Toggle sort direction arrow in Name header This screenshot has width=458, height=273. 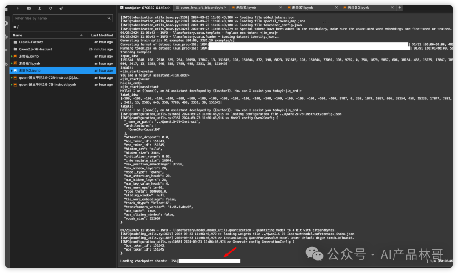tap(81, 35)
